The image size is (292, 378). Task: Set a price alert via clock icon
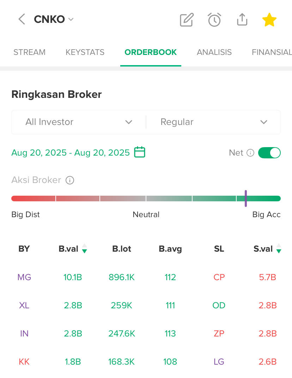[x=214, y=20]
